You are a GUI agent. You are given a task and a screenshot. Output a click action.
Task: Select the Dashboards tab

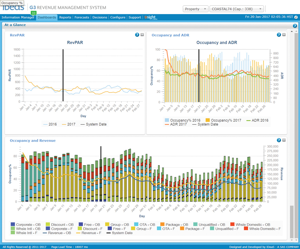click(47, 17)
